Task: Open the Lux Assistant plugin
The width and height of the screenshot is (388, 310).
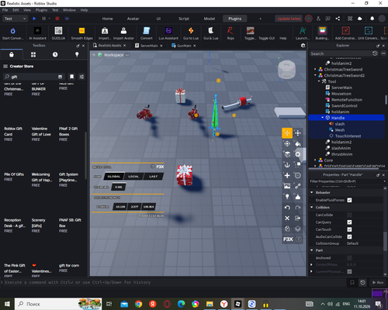Action: (x=168, y=33)
